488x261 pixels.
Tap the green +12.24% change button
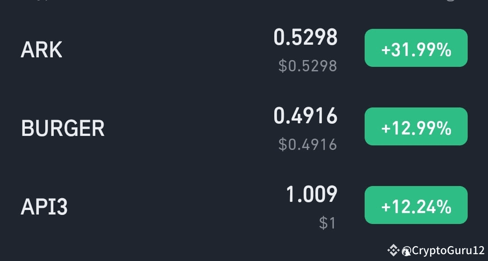coord(416,205)
